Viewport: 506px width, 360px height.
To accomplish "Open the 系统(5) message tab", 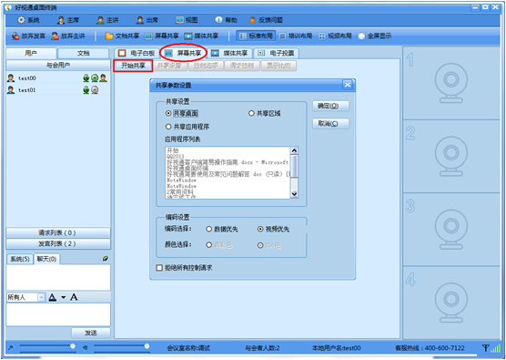I will pyautogui.click(x=20, y=259).
